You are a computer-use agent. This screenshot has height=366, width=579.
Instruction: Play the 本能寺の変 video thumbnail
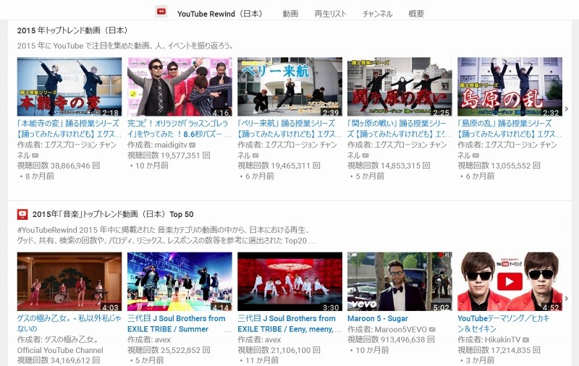point(69,87)
